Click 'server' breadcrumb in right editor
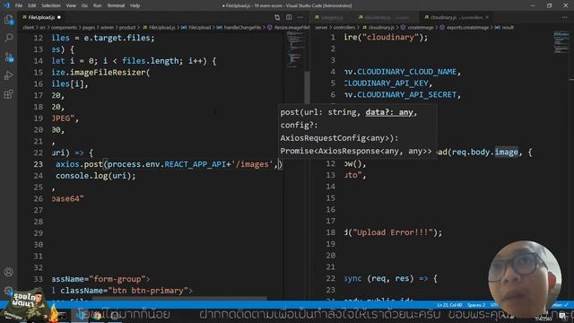This screenshot has height=323, width=574. click(x=321, y=28)
